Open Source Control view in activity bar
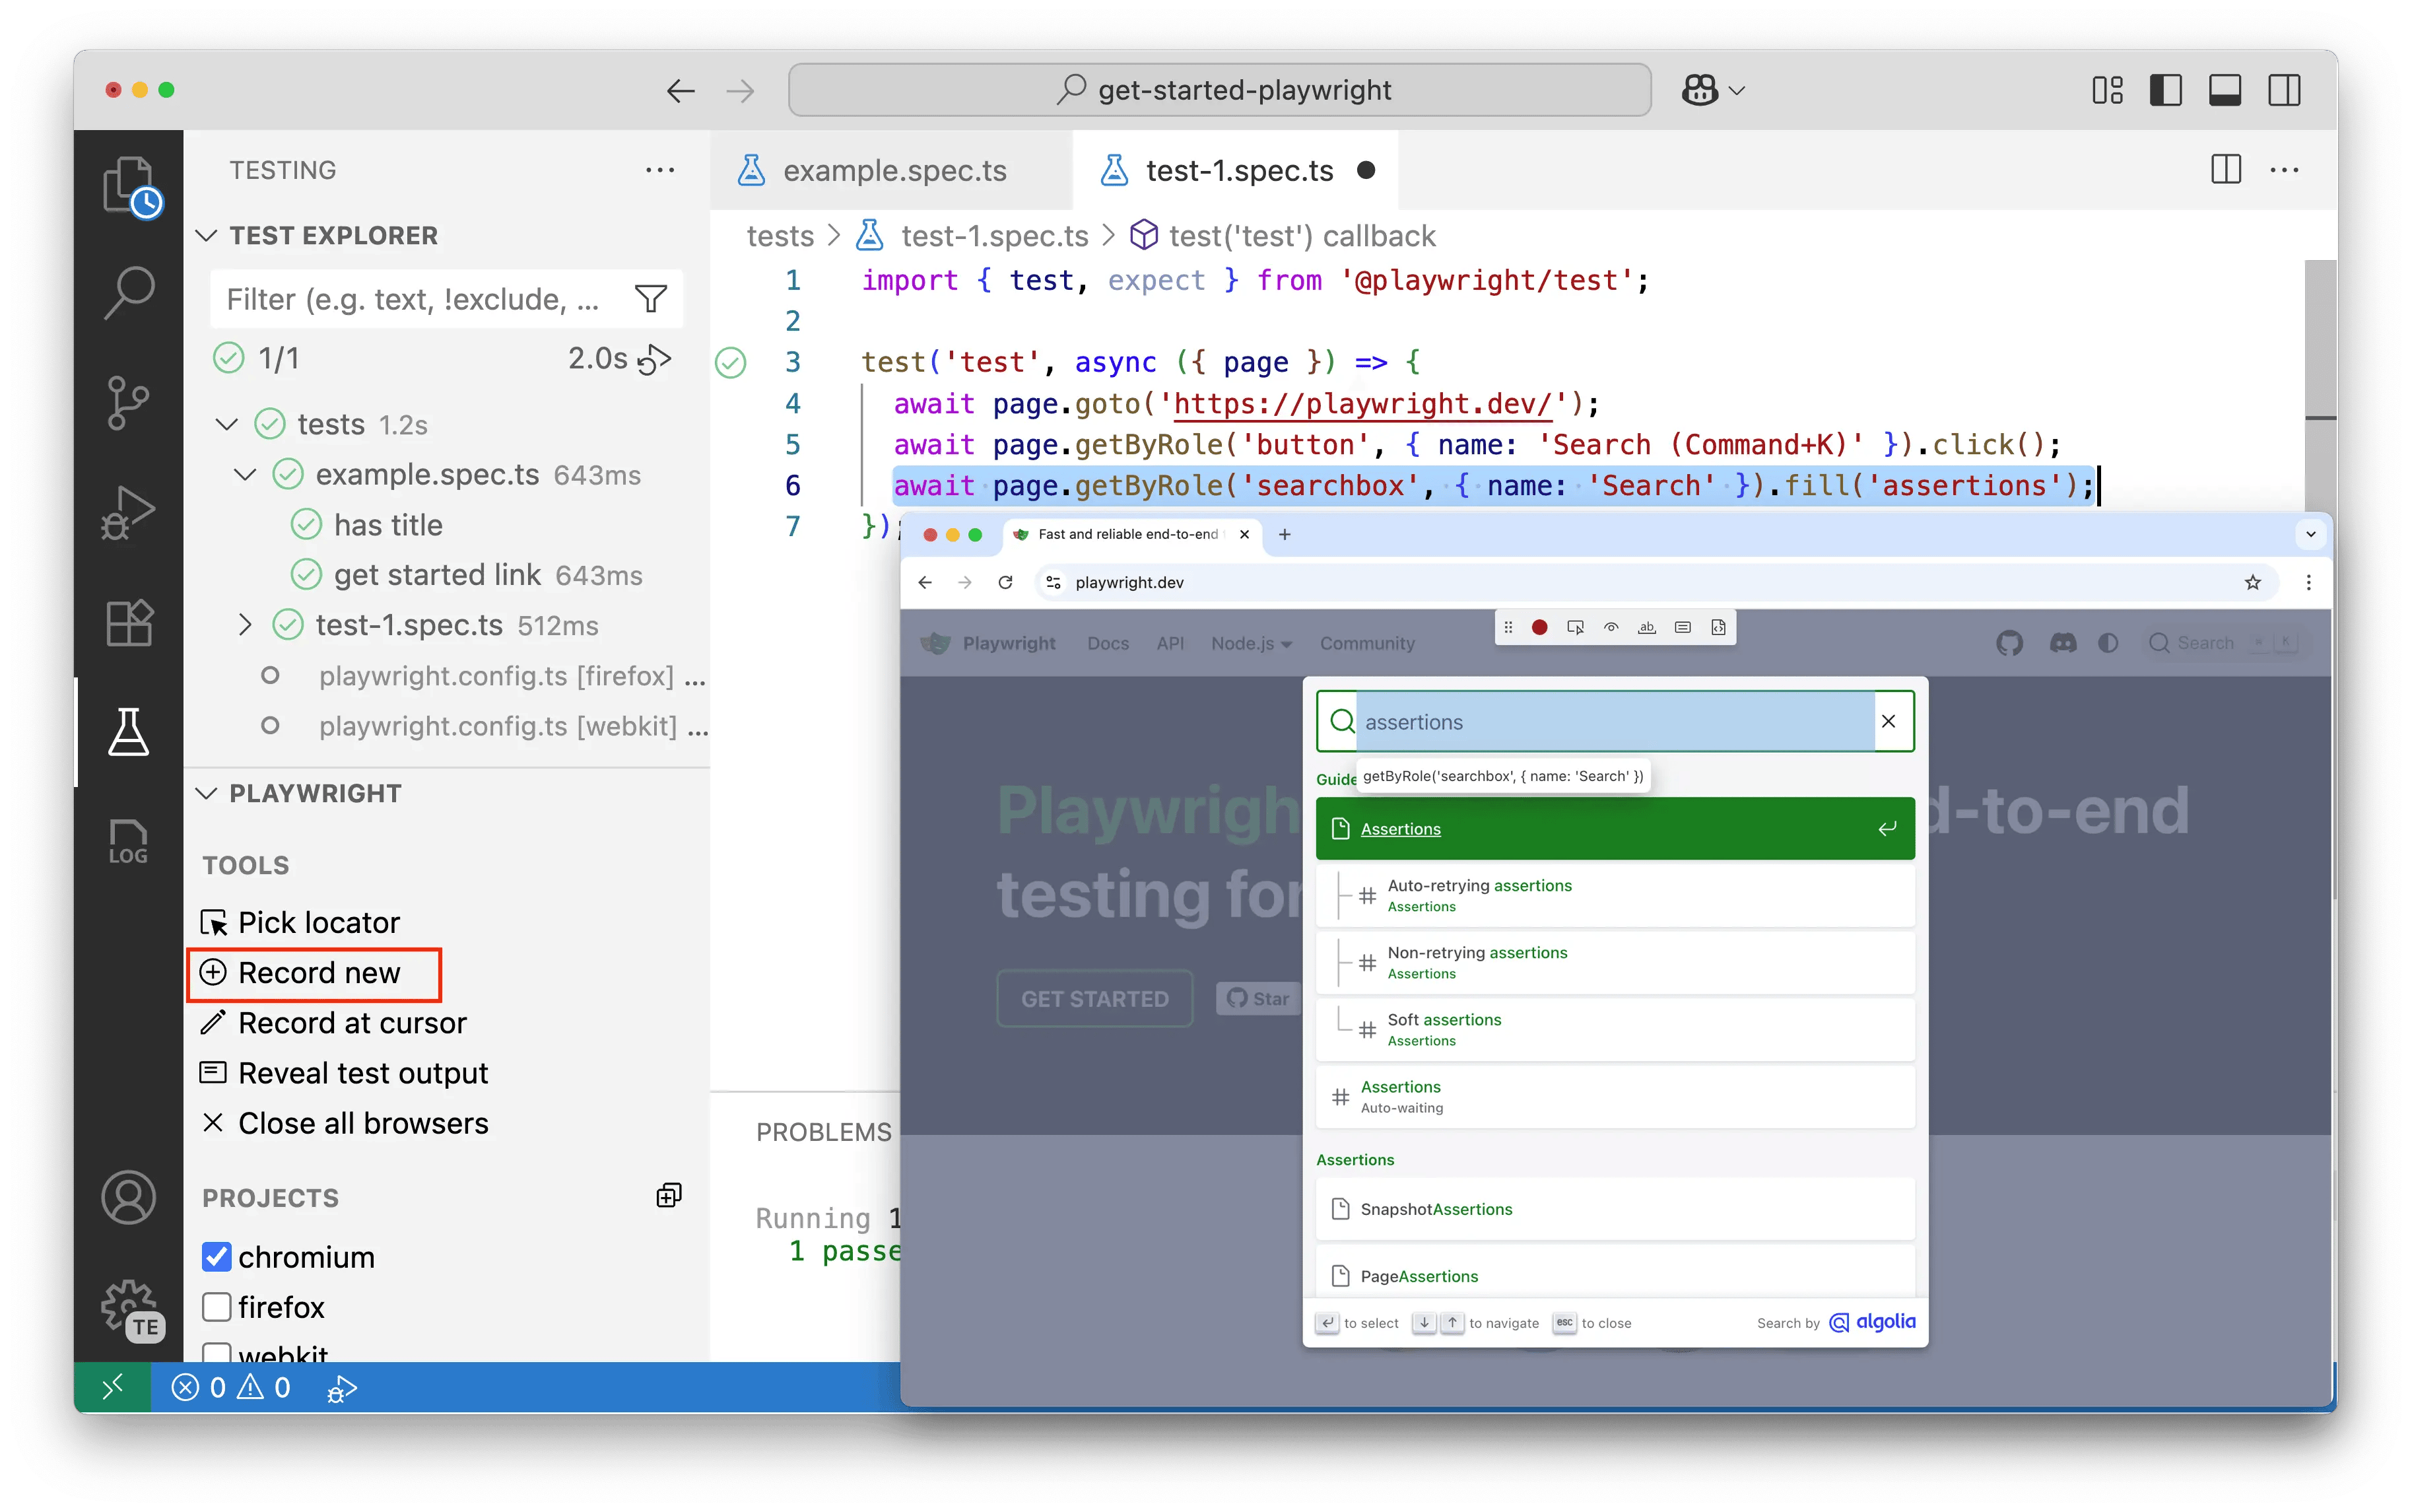This screenshot has height=1512, width=2412. 128,402
